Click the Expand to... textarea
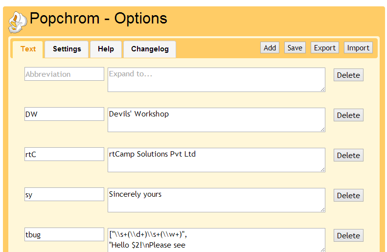 pos(216,80)
